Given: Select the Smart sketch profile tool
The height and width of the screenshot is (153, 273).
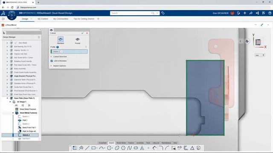Looking at the screenshot, I should point(81,148).
